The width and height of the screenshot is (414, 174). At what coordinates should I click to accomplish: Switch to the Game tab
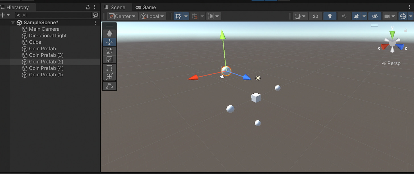146,7
